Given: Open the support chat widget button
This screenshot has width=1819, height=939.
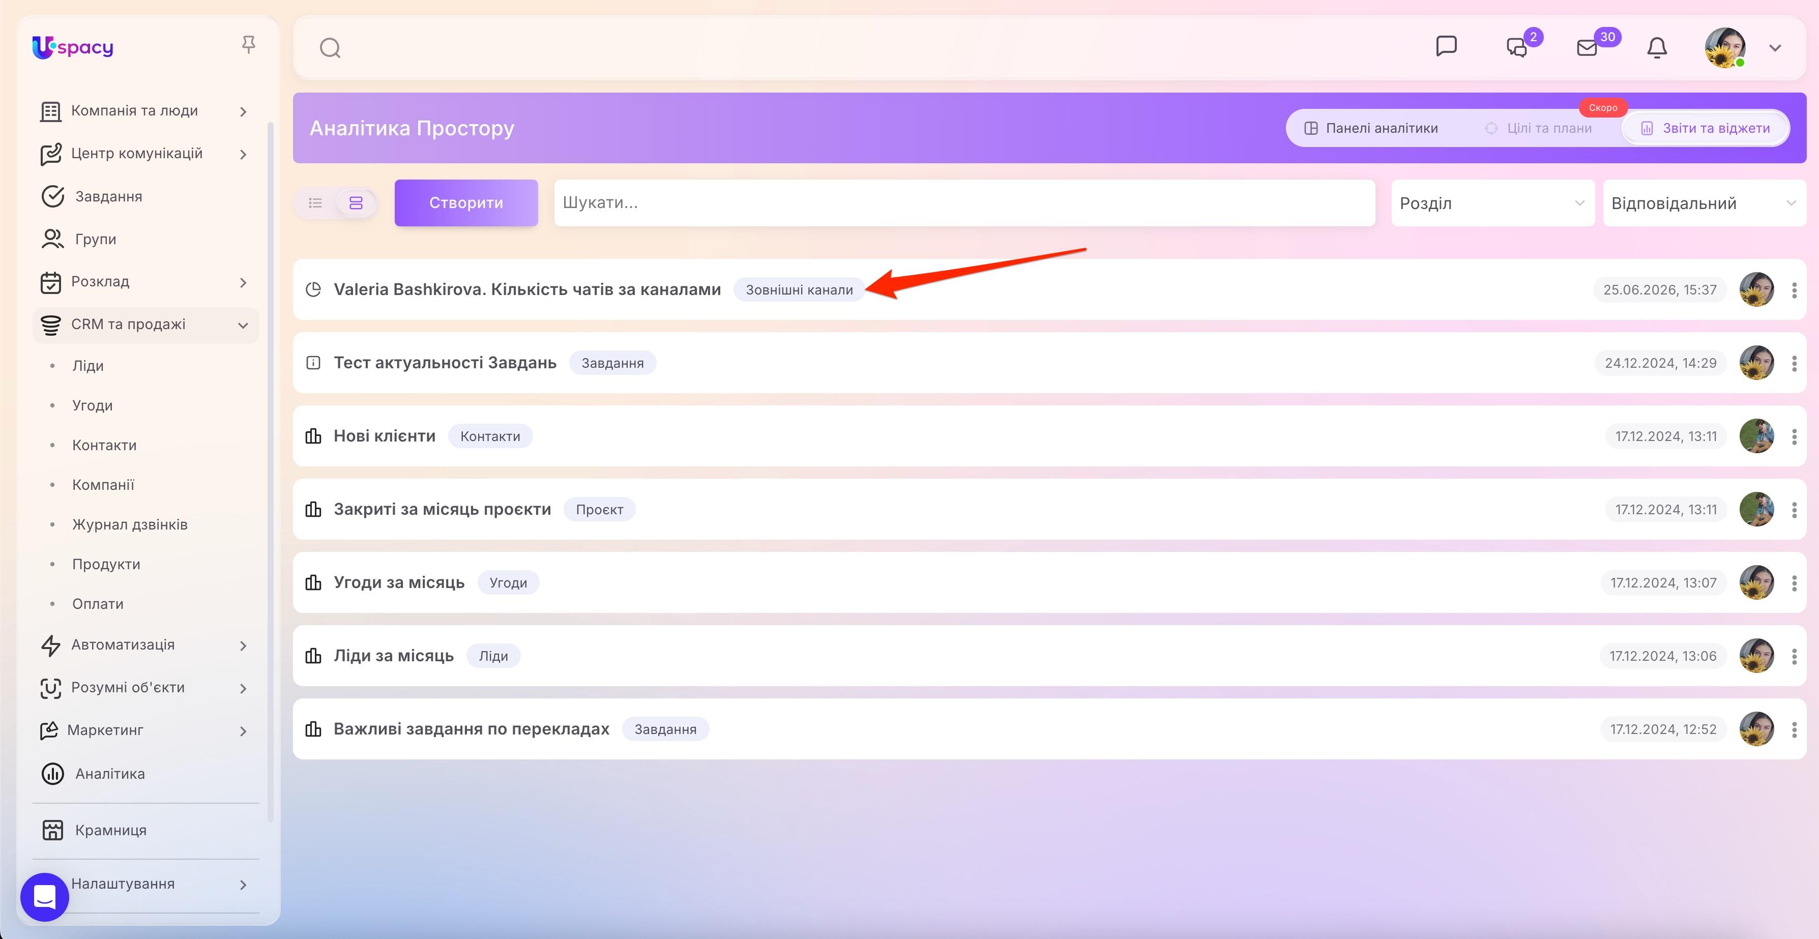Looking at the screenshot, I should click(x=44, y=897).
